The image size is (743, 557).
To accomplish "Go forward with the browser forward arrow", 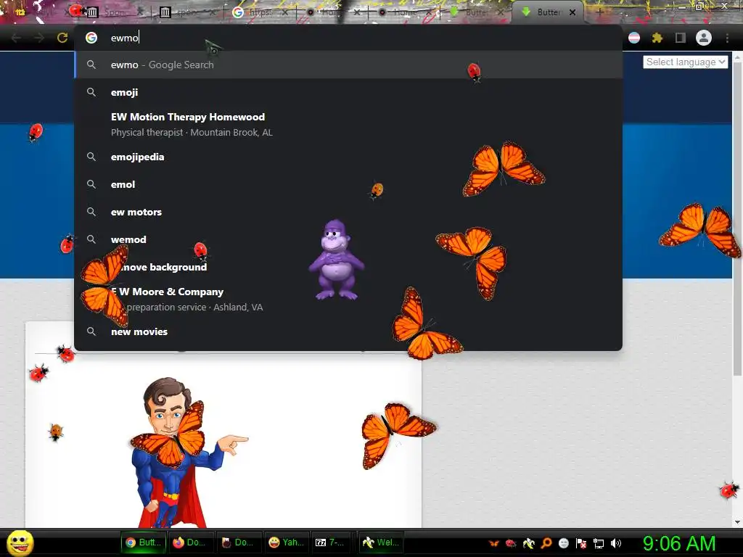I will (x=39, y=38).
